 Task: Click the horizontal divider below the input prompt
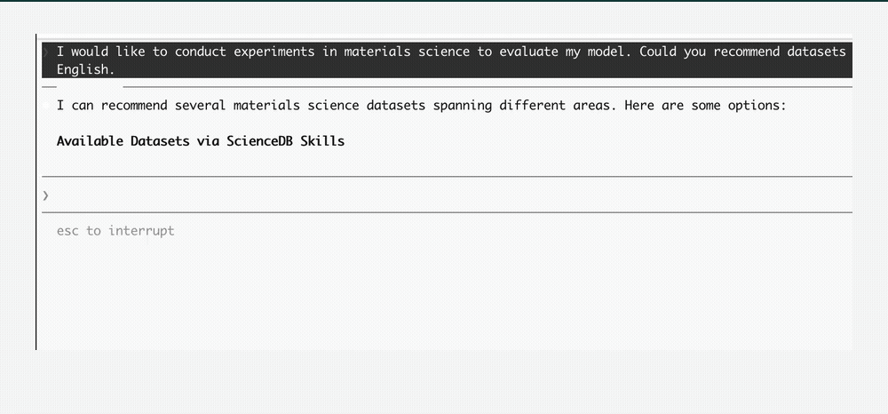tap(447, 212)
